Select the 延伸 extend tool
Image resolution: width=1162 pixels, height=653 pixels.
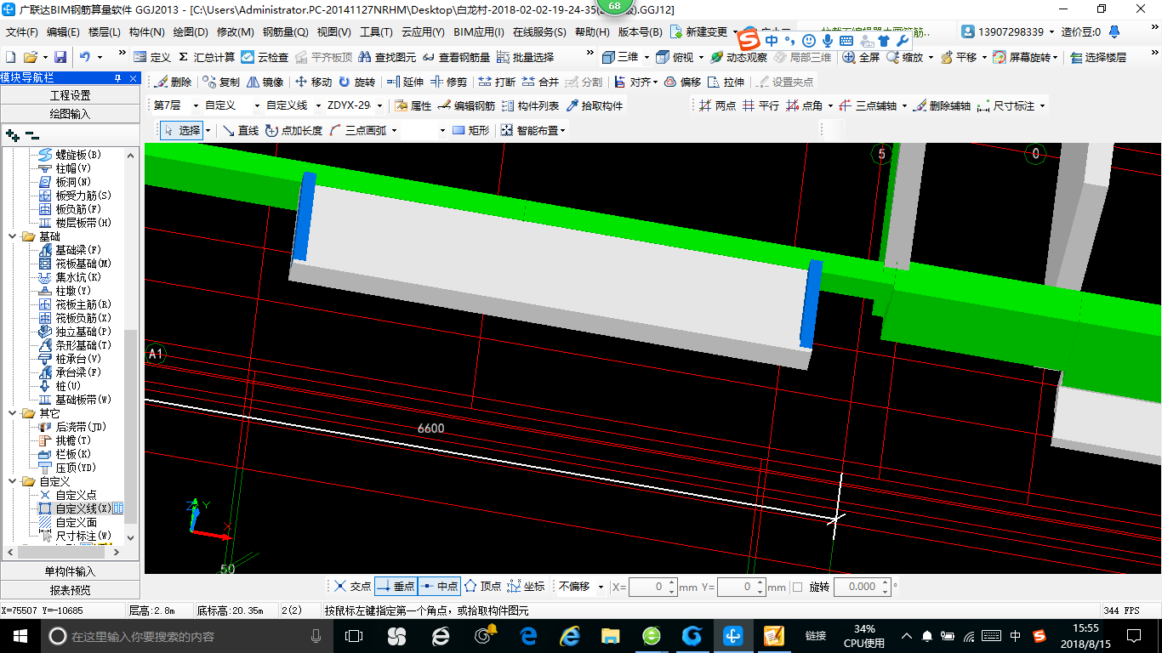pyautogui.click(x=405, y=82)
